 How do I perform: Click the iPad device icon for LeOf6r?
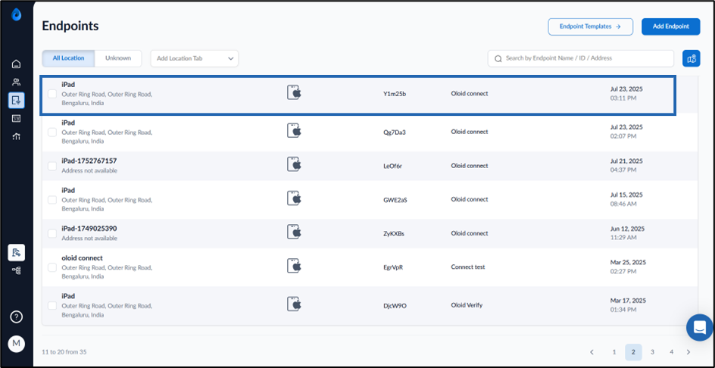click(x=294, y=164)
